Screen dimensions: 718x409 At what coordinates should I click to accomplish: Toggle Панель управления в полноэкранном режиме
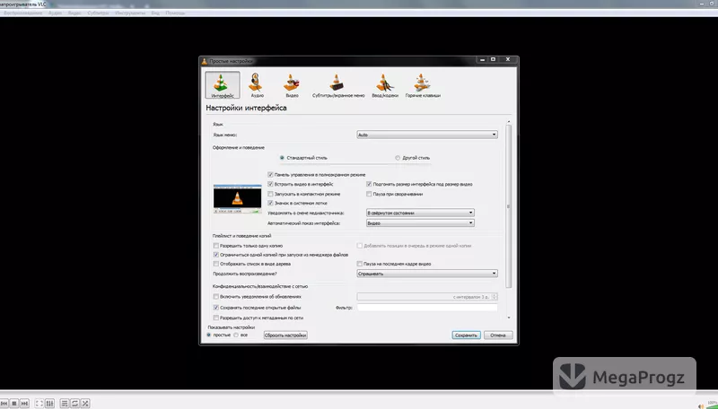tap(270, 175)
